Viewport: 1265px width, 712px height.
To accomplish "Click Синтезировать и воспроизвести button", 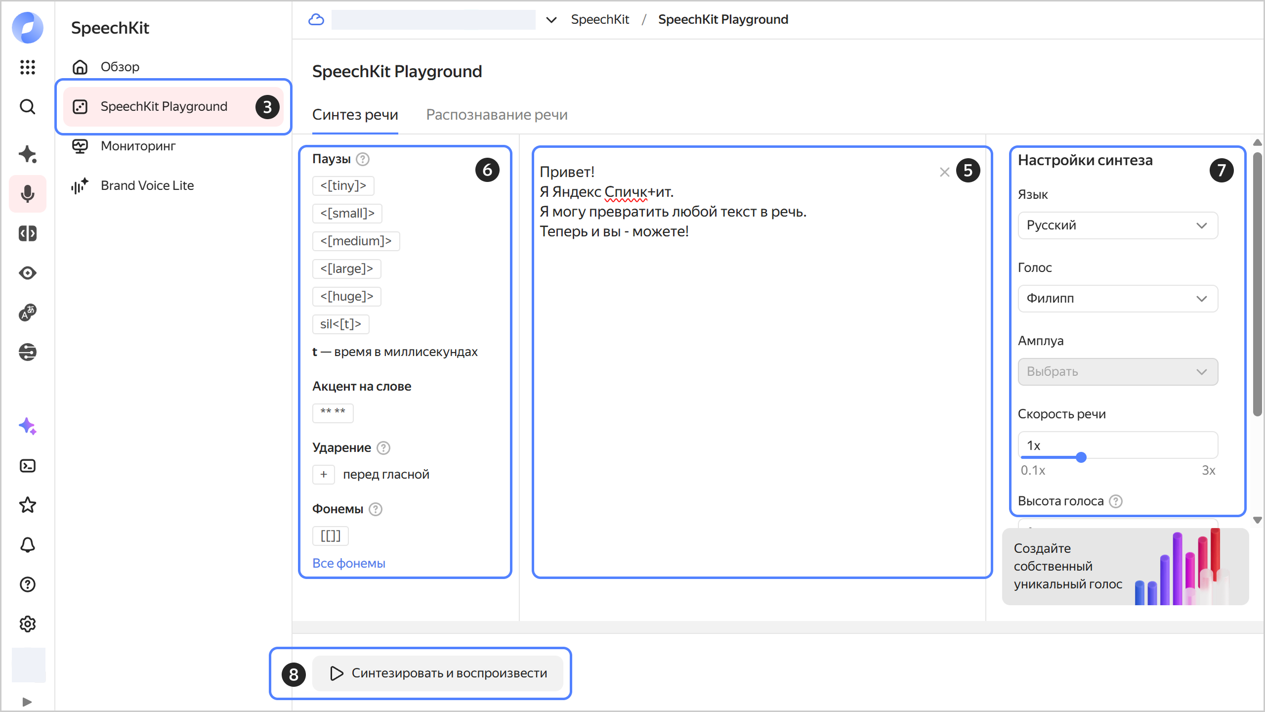I will (438, 673).
